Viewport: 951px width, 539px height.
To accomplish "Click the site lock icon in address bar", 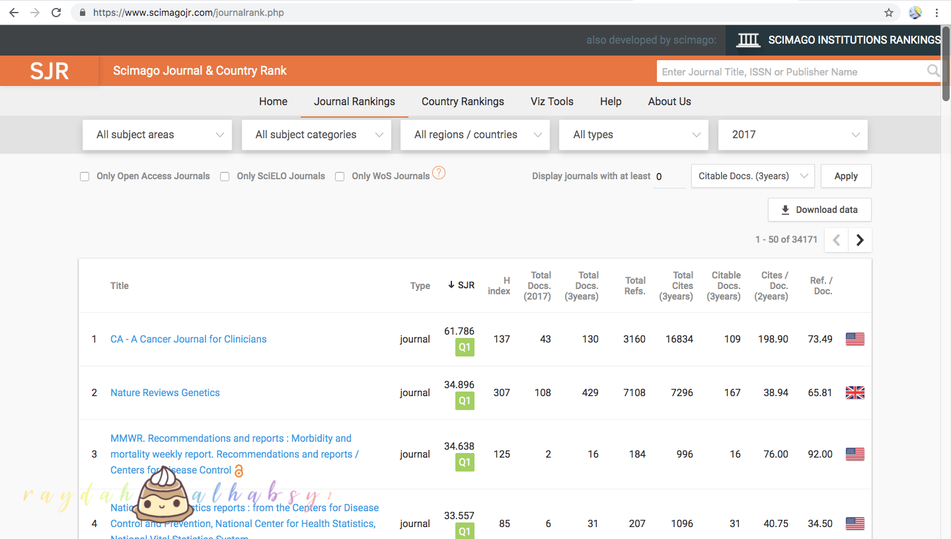I will tap(83, 13).
